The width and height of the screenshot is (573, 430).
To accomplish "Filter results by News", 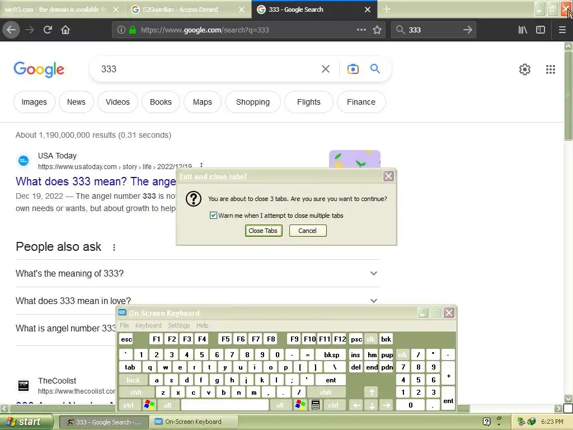I will click(x=76, y=102).
